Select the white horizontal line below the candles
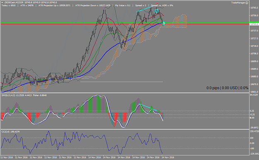 coord(121,82)
